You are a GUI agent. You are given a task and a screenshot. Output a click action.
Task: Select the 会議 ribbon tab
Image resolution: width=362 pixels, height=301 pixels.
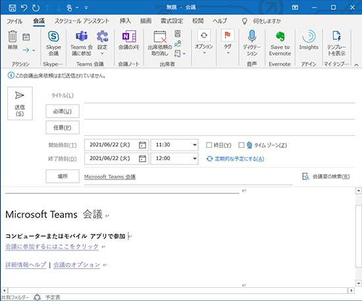coord(39,21)
